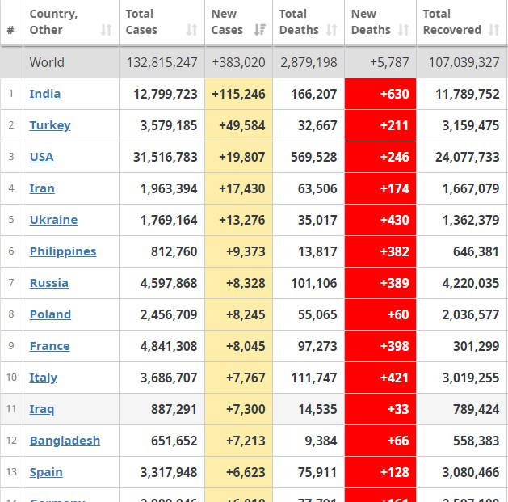
Task: Click the Philippines country link
Action: coord(63,251)
